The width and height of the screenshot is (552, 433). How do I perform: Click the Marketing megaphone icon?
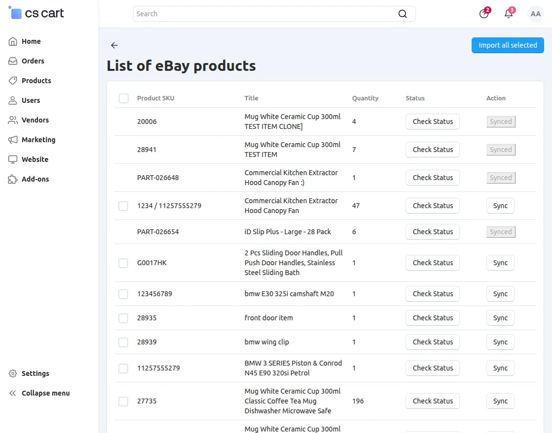click(13, 140)
